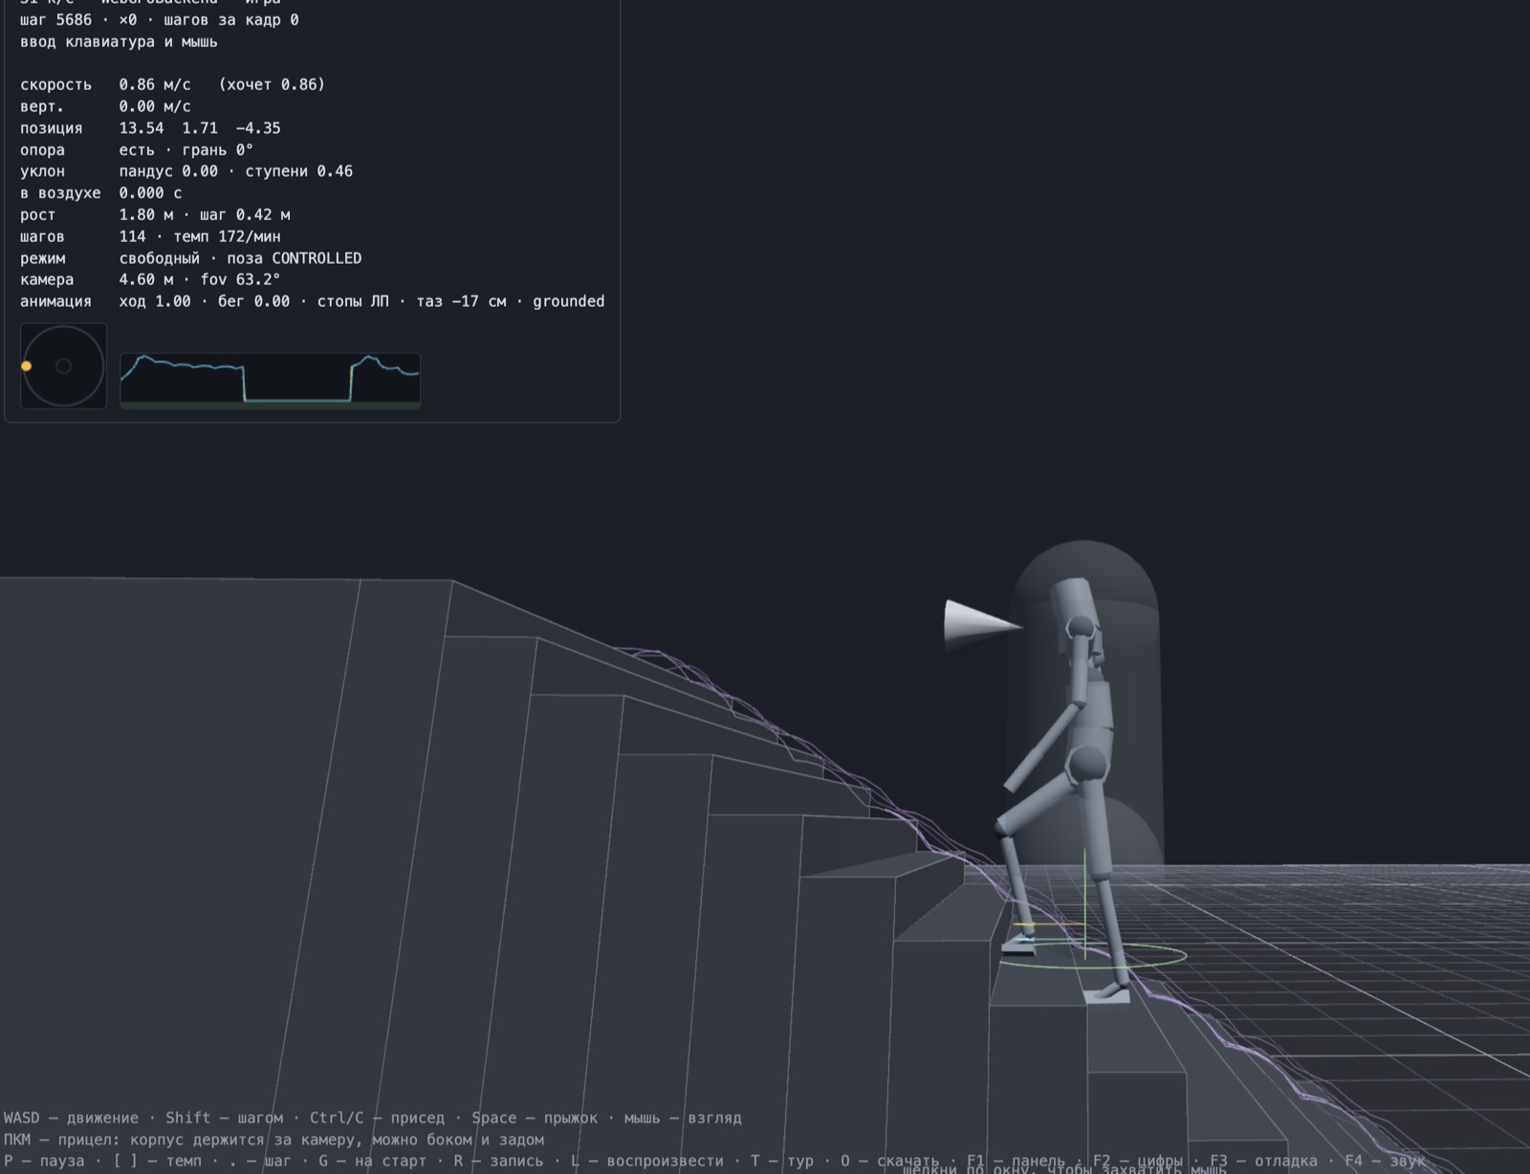1530x1174 pixels.
Task: Click the green ring at the character's feet
Action: 1095,954
